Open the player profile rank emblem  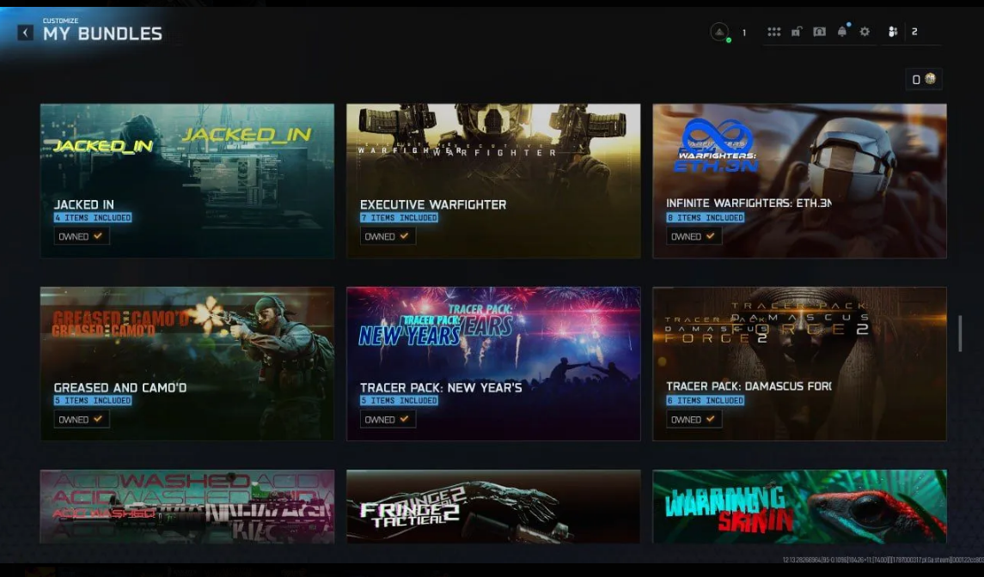720,32
